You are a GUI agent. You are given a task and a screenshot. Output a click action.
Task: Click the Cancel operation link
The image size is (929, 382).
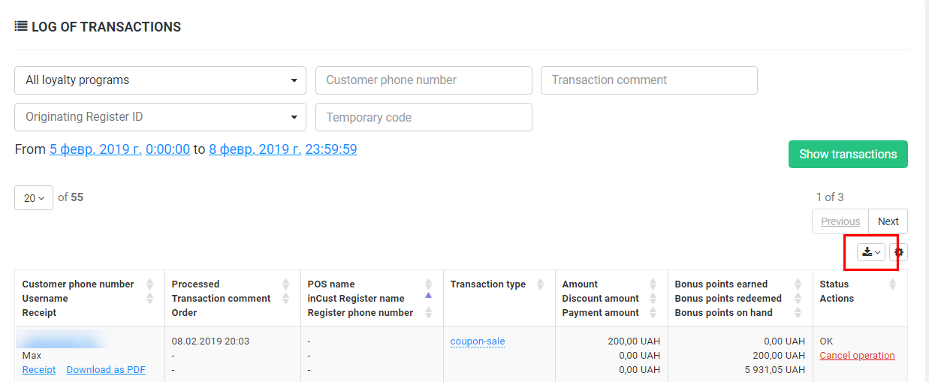click(857, 356)
